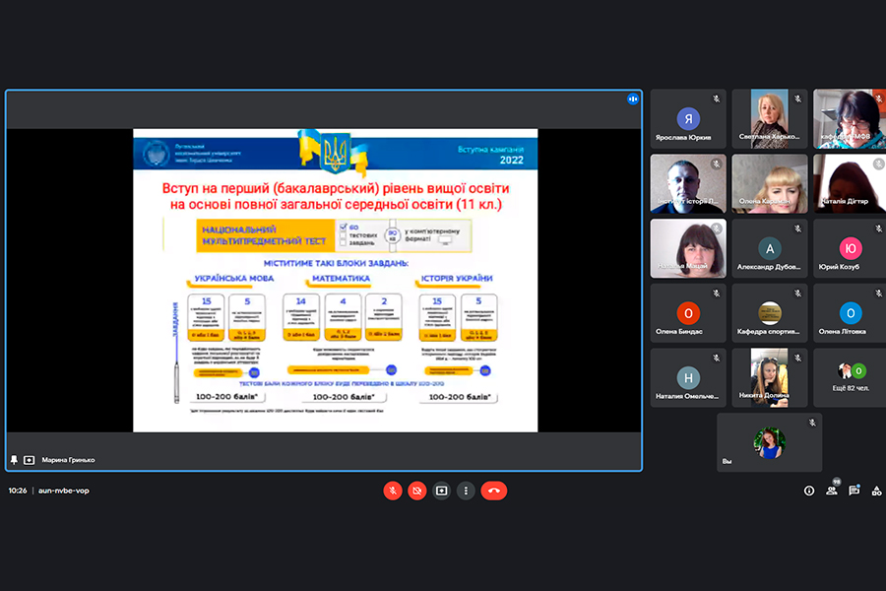Select Наталия Омельче participant tile
886x591 pixels.
click(x=688, y=378)
